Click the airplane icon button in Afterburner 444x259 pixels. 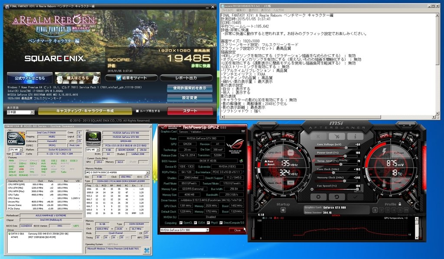tap(336, 136)
